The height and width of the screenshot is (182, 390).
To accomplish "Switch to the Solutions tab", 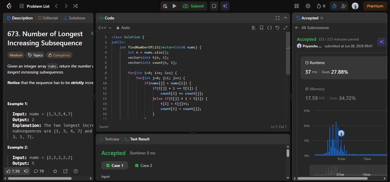I will tap(74, 18).
